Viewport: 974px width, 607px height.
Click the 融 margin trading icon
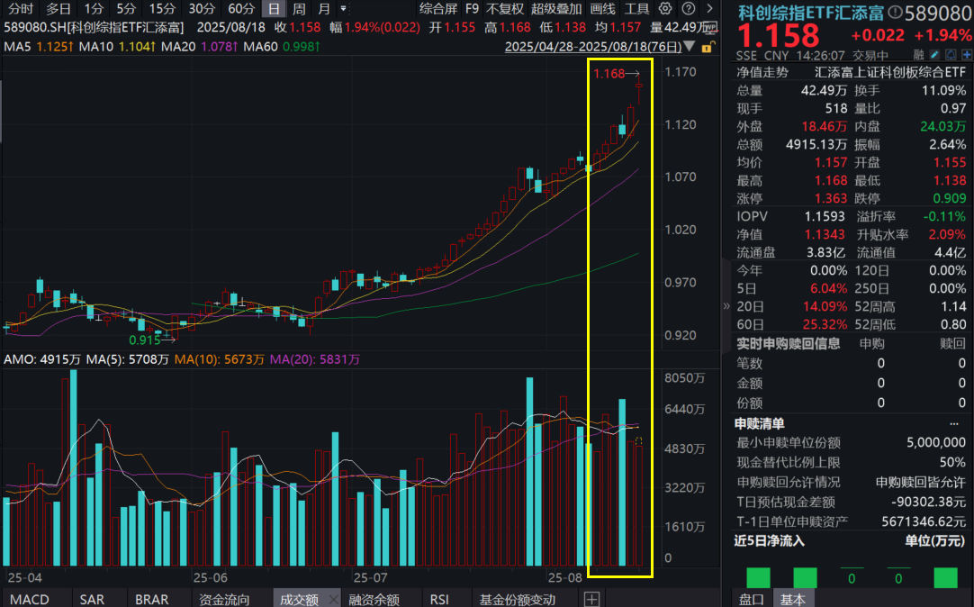918,54
